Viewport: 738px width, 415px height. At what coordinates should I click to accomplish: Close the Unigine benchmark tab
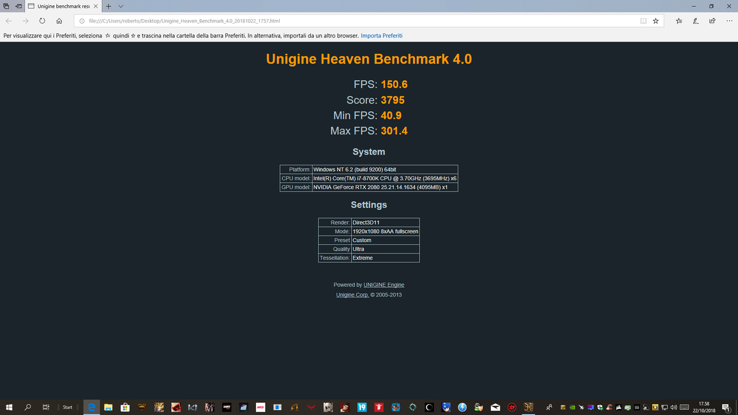point(96,6)
